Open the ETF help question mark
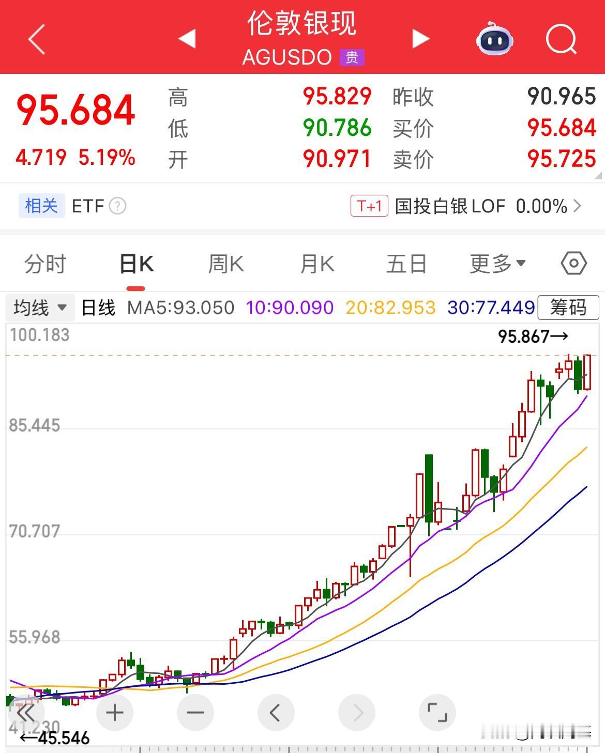Screen dimensions: 605x753 tap(117, 206)
